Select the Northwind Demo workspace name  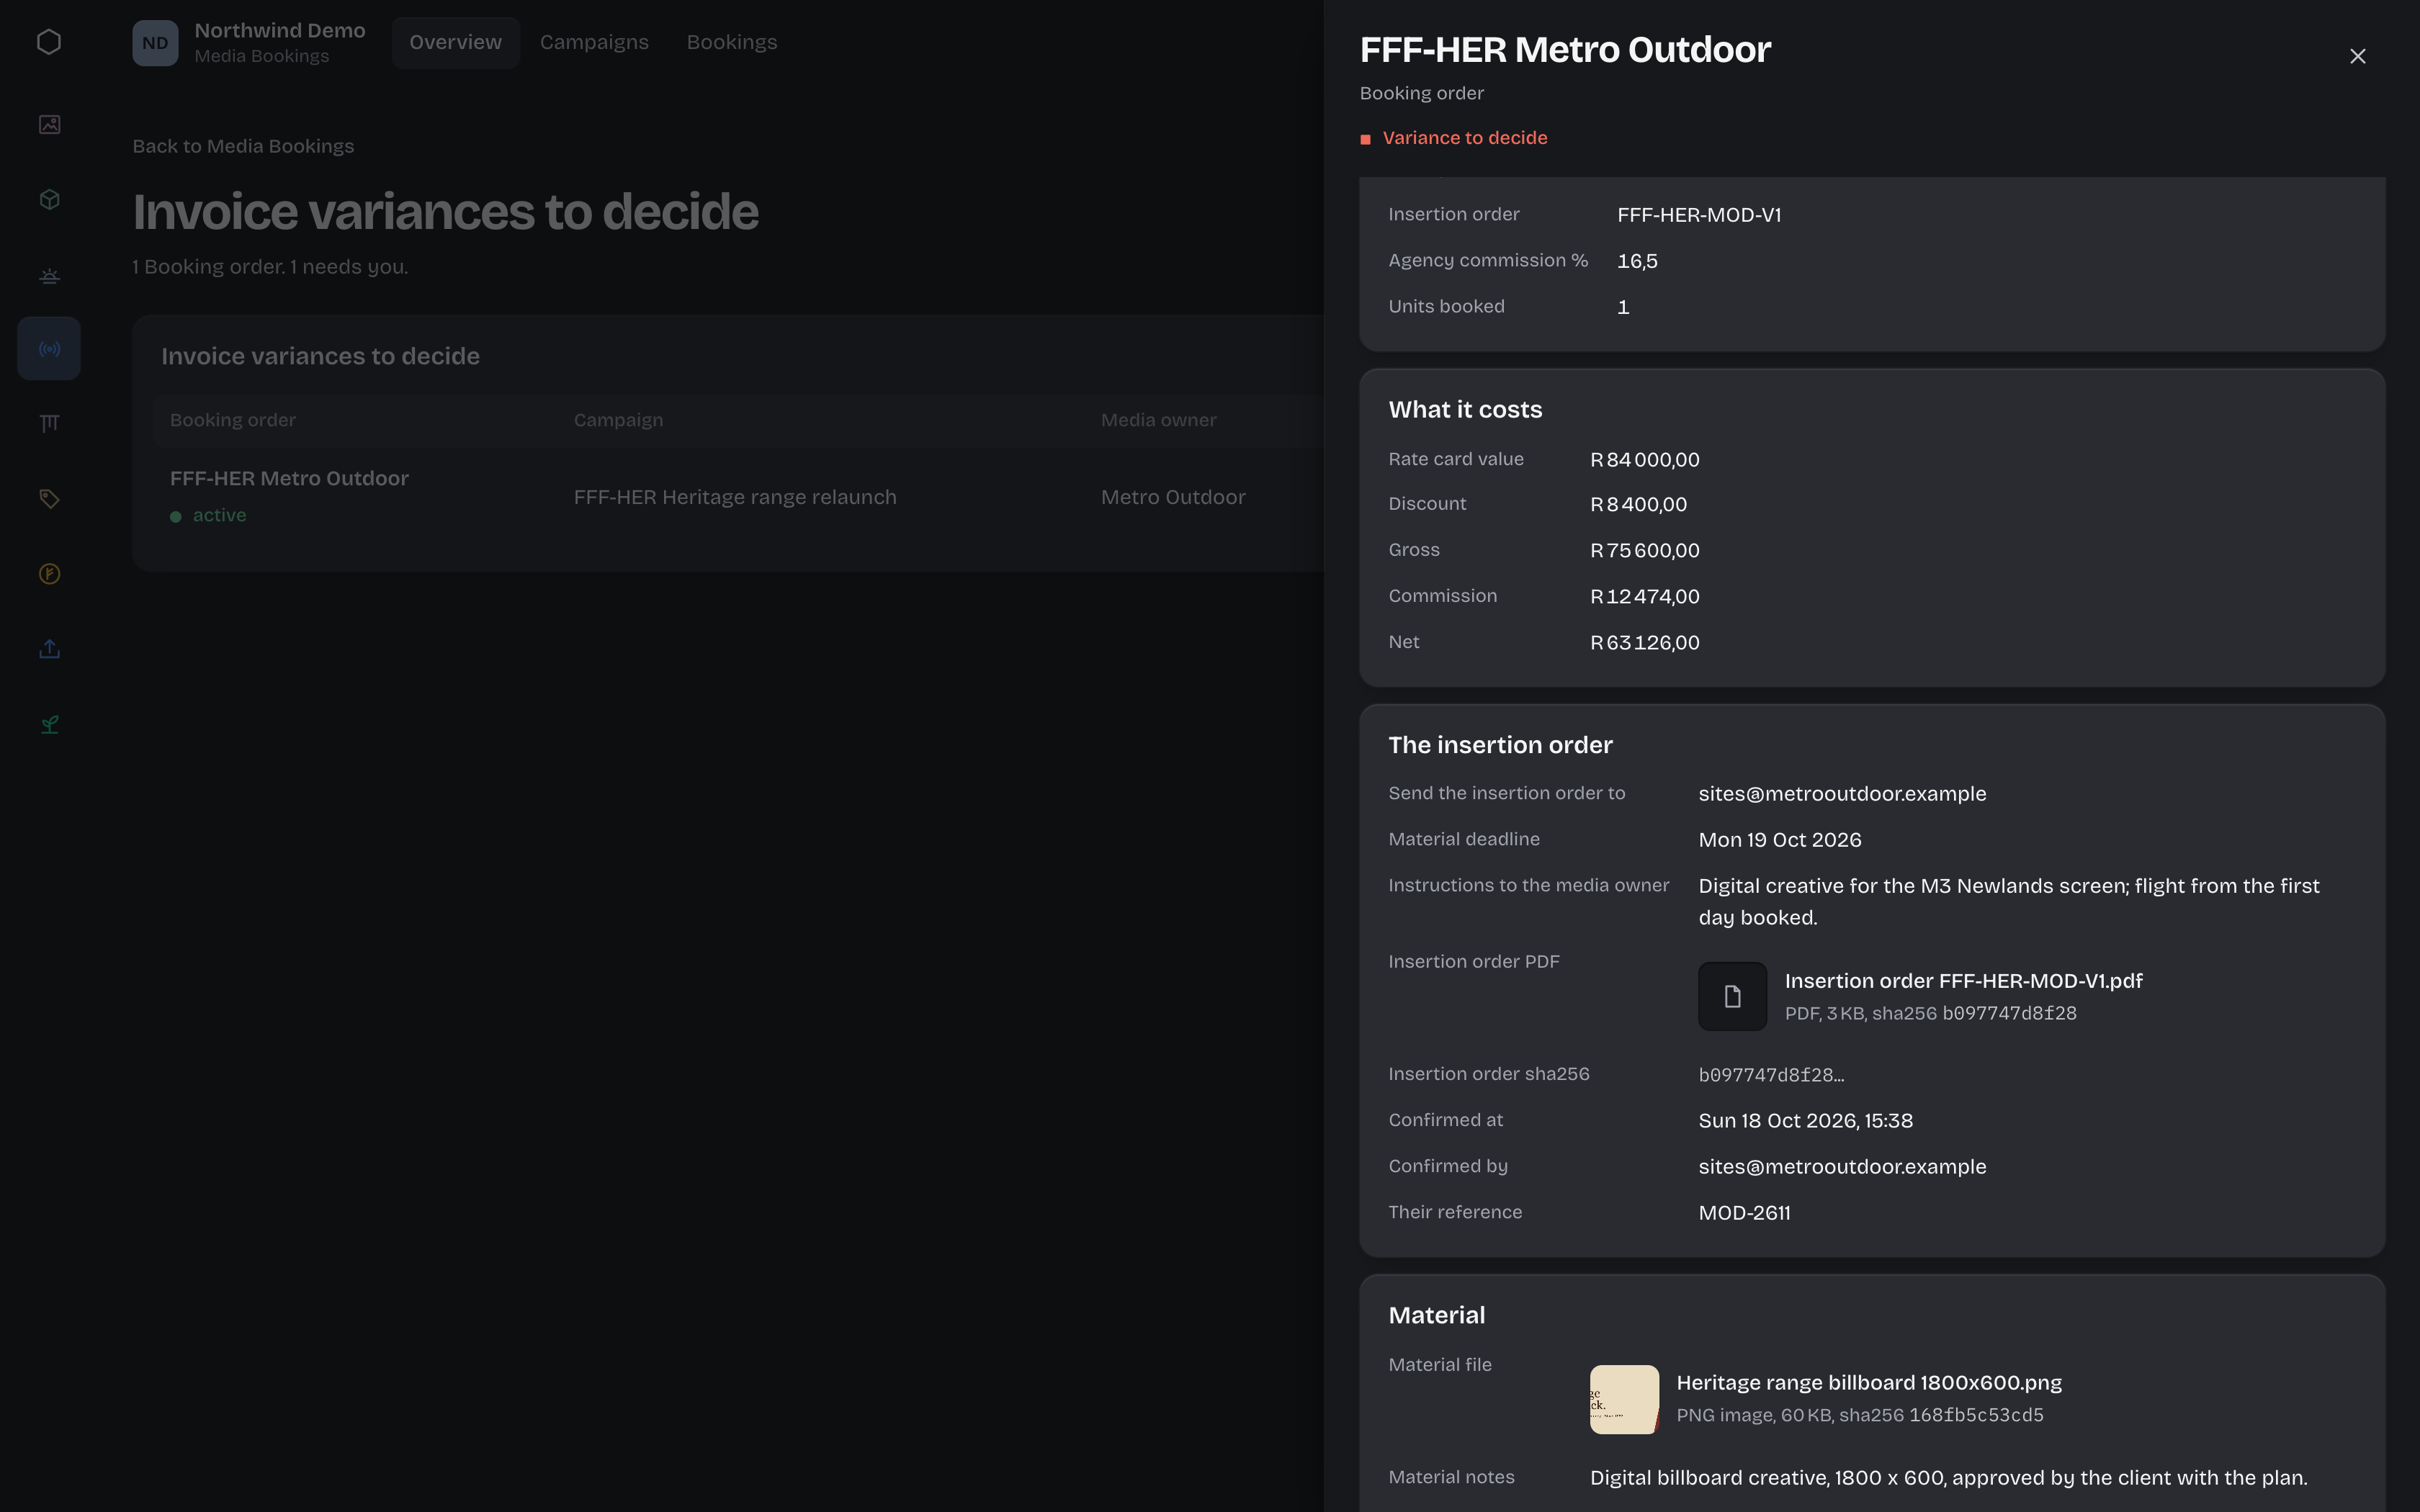280,31
